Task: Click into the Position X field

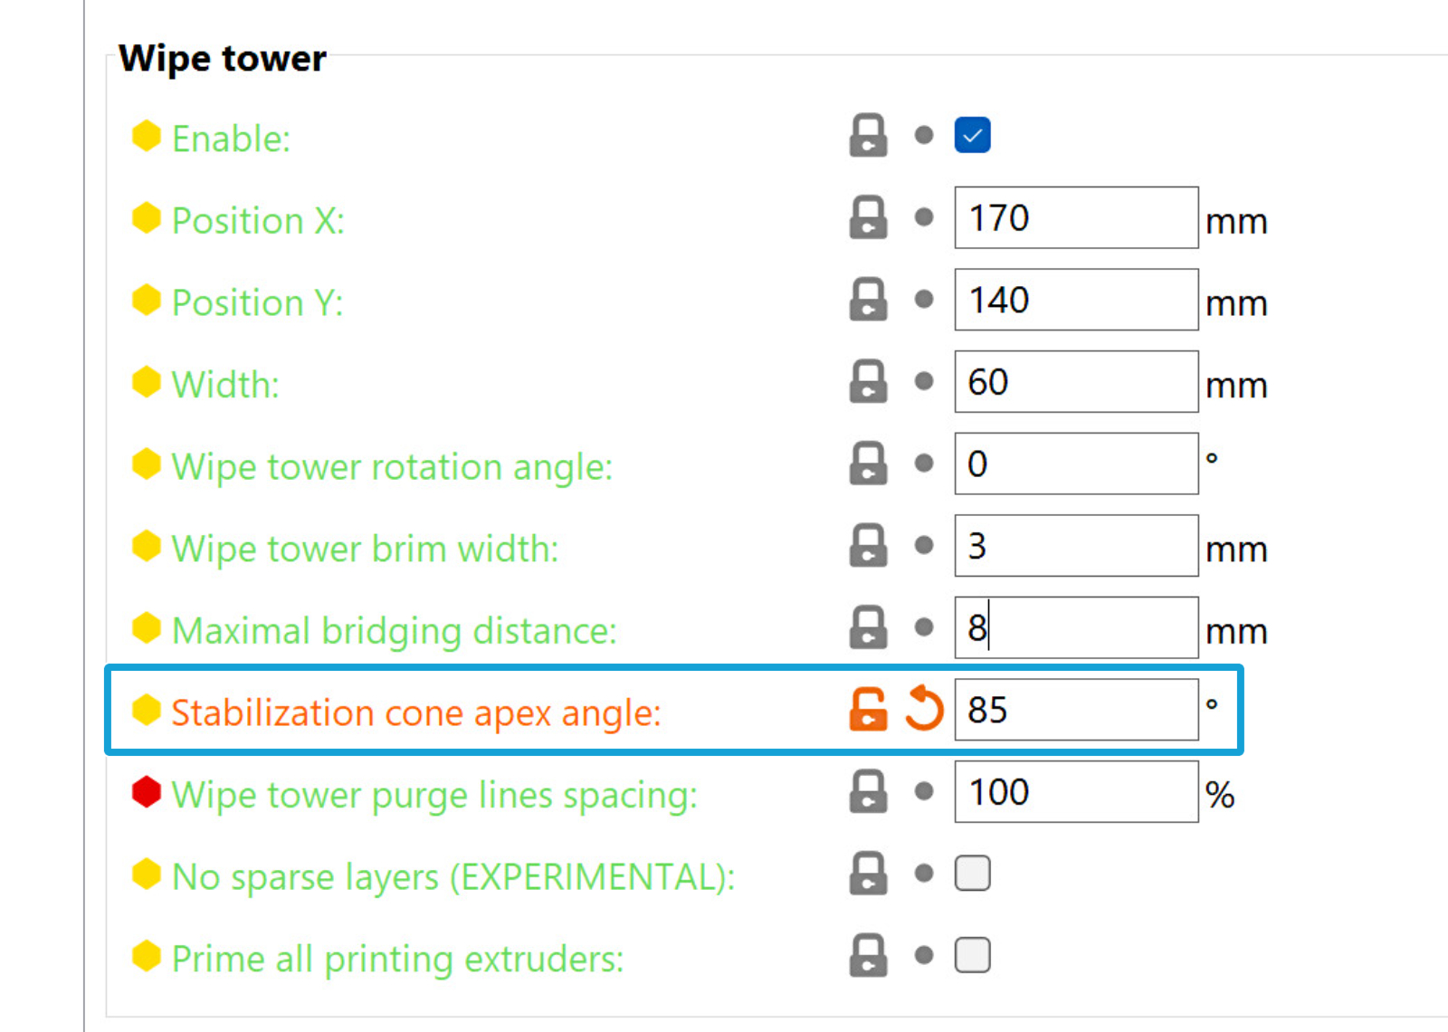Action: (1075, 218)
